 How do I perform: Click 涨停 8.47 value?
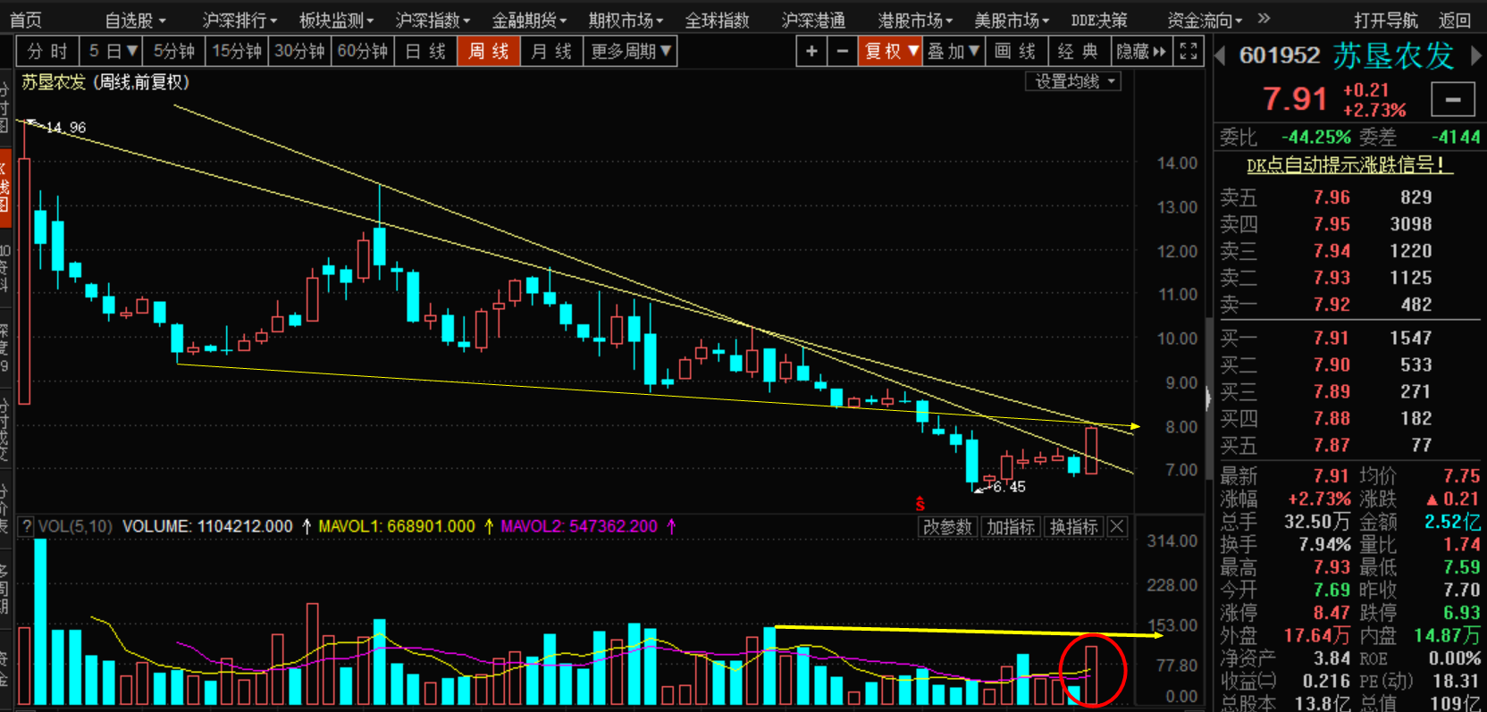click(1332, 613)
